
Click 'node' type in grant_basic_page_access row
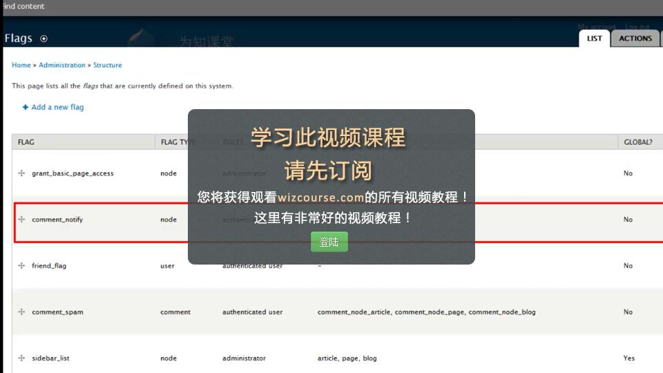pyautogui.click(x=169, y=173)
